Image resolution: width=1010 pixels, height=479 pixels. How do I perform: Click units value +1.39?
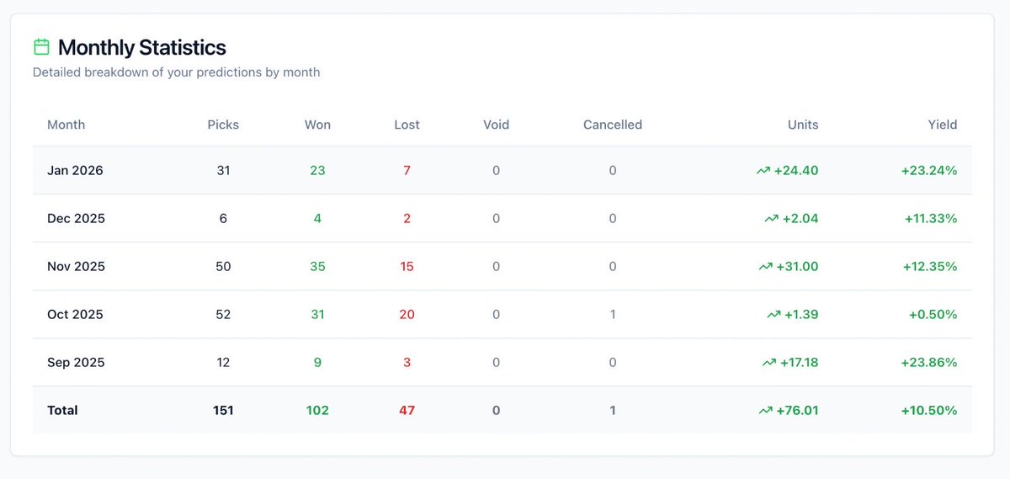pos(801,314)
